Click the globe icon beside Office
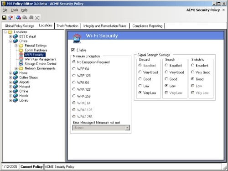This screenshot has height=171, width=228. [16, 41]
